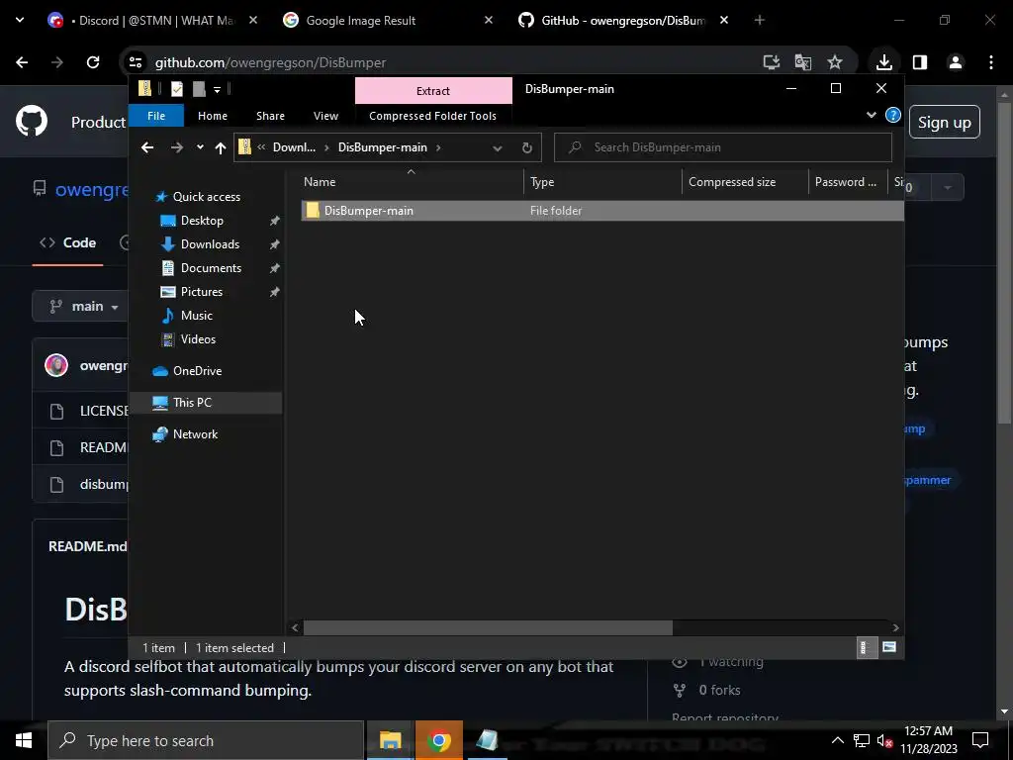1013x760 pixels.
Task: Sort by the Type column header
Action: tap(602, 182)
